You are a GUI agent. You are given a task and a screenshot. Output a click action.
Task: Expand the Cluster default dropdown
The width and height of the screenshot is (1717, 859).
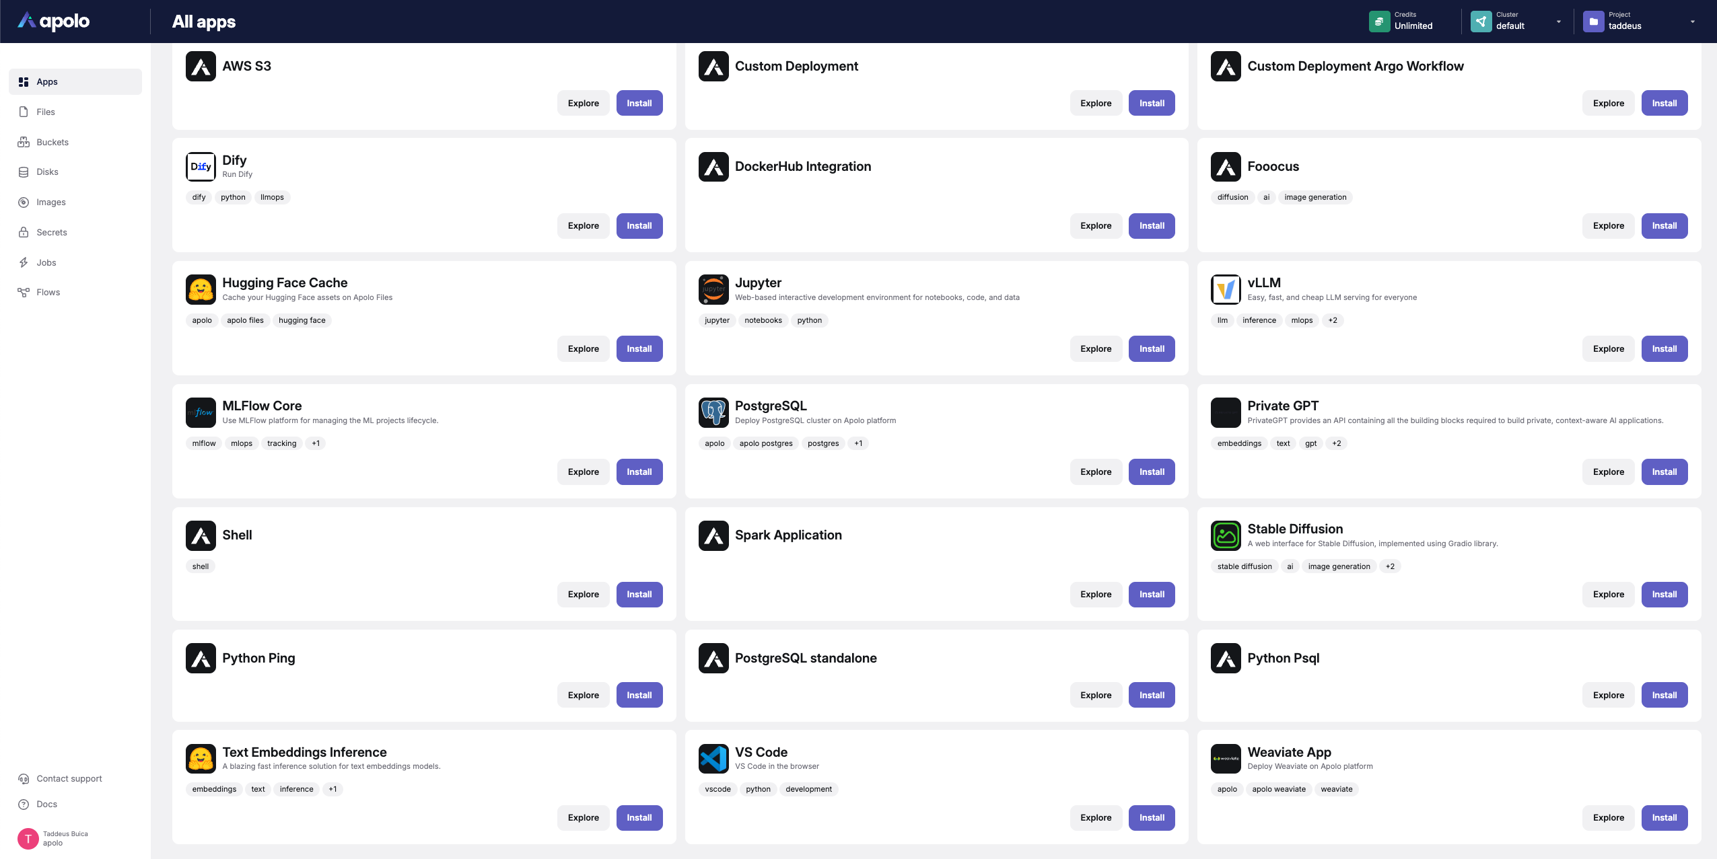click(x=1558, y=22)
